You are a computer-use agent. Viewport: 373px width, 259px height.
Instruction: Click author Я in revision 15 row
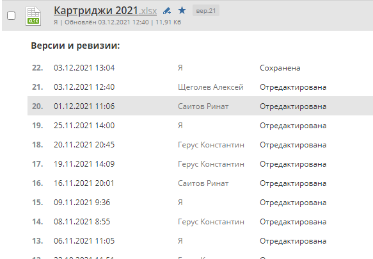point(180,203)
